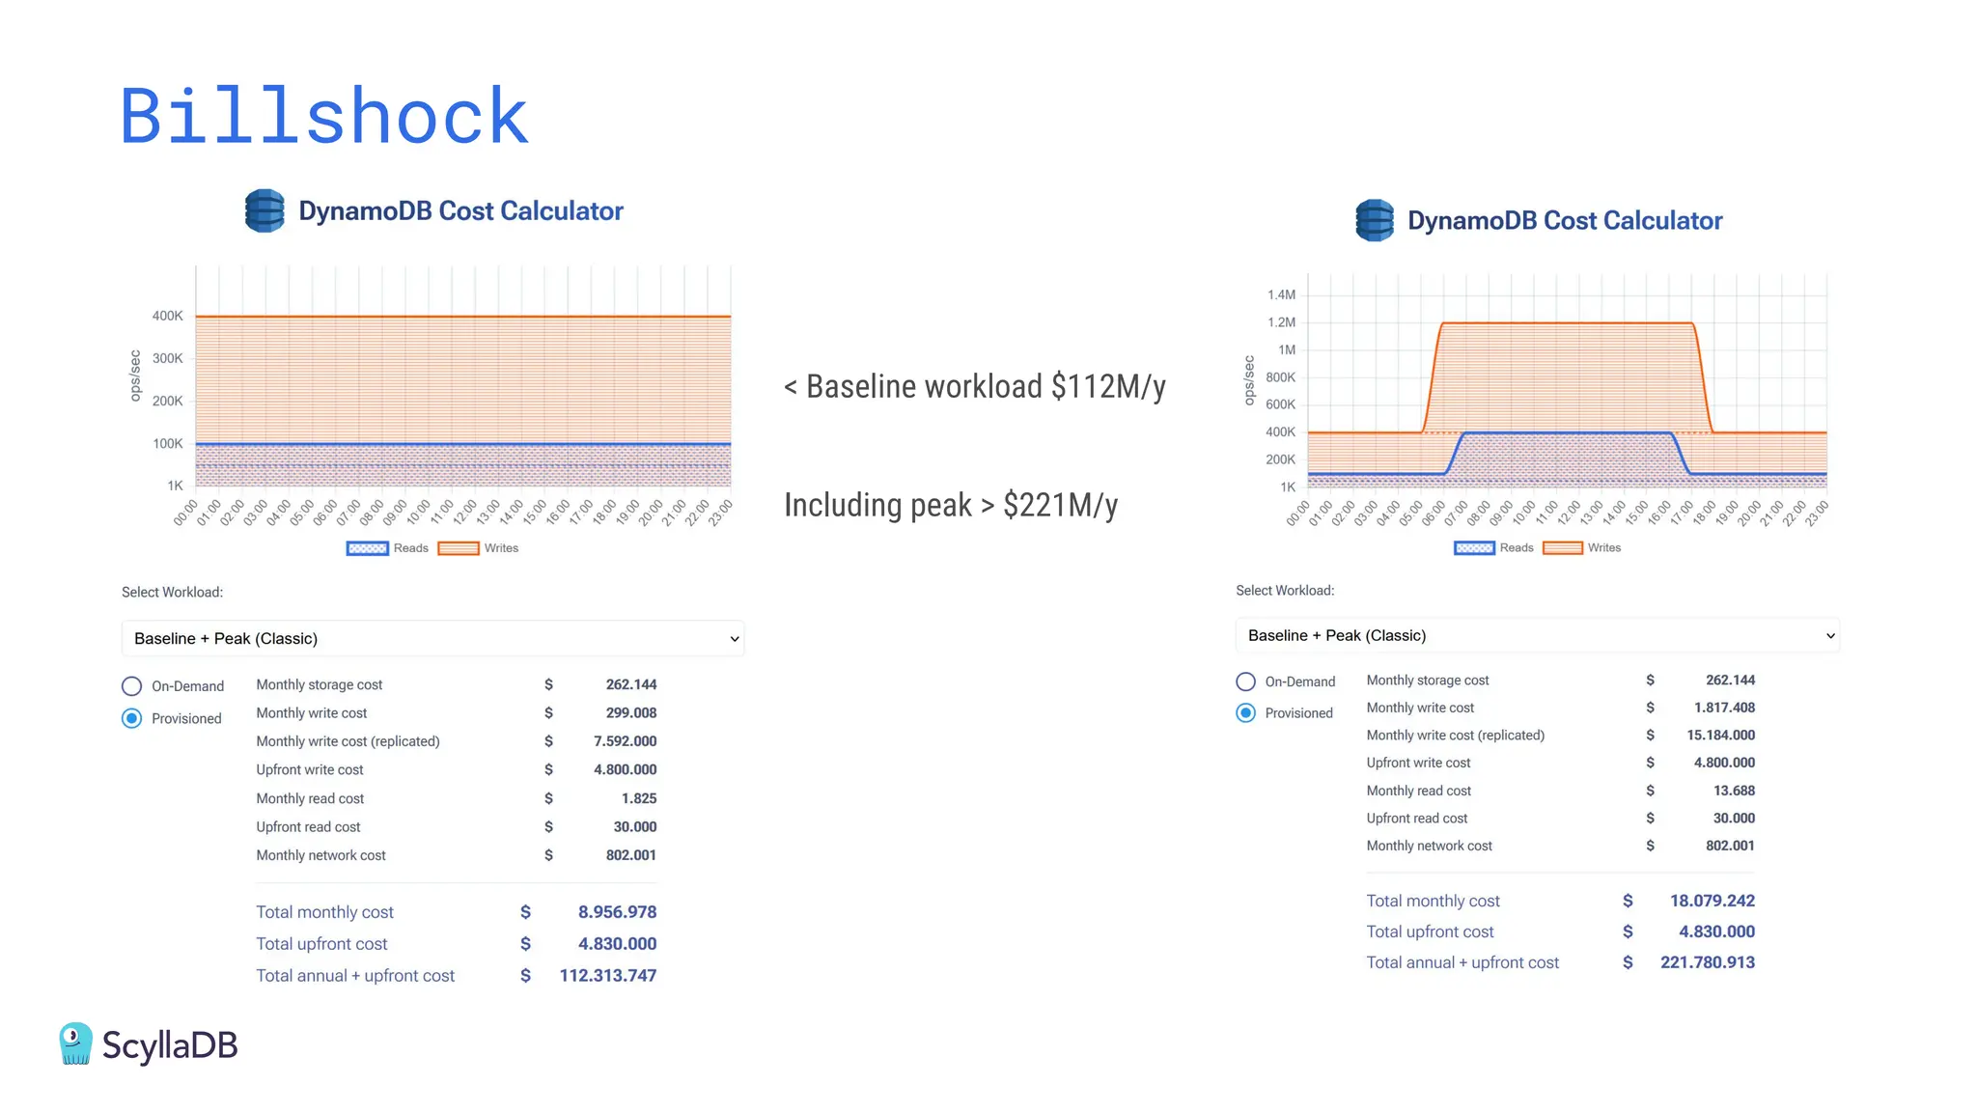Click right total upfront cost 4.830.000
The width and height of the screenshot is (1977, 1112).
pyautogui.click(x=1717, y=931)
